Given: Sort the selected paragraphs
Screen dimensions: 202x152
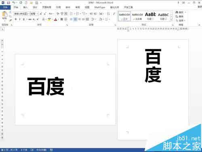Looking at the screenshot, I should point(108,14).
